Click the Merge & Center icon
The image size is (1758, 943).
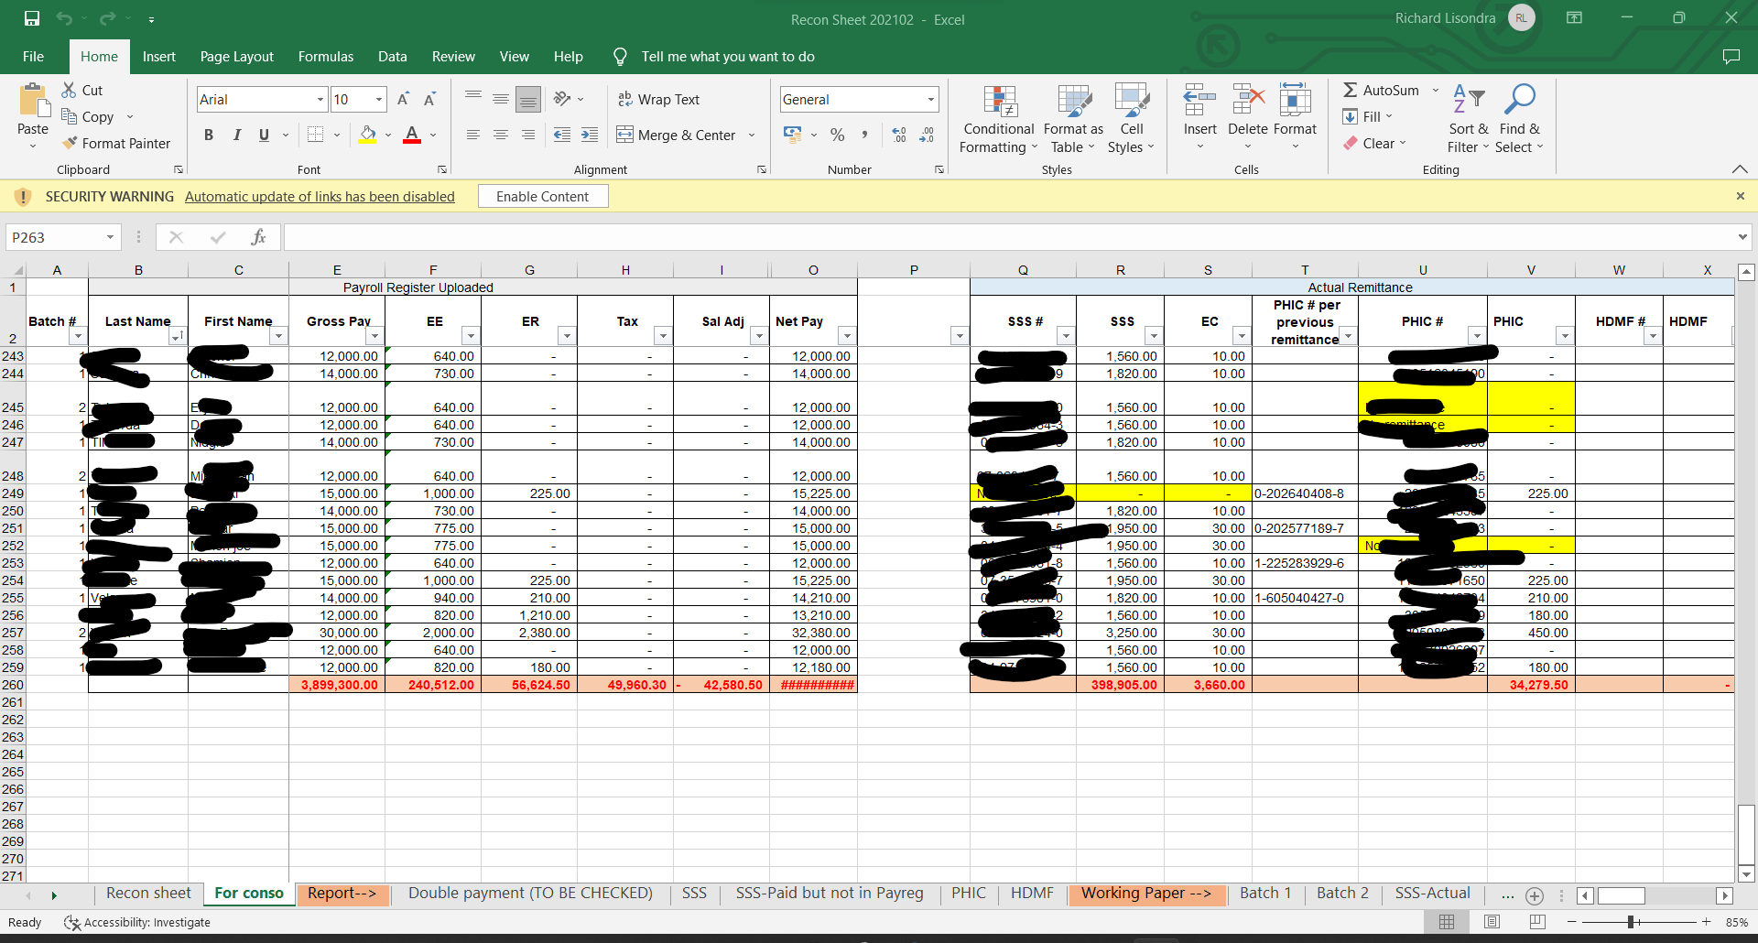624,135
